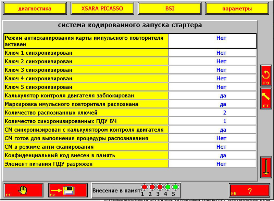
Task: Click the Внесение в память label
Action: pos(116,190)
